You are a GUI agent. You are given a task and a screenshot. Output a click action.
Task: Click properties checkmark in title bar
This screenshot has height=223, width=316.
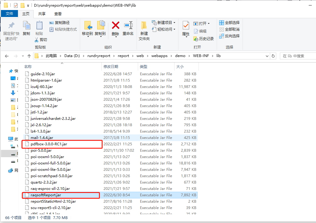[15, 5]
